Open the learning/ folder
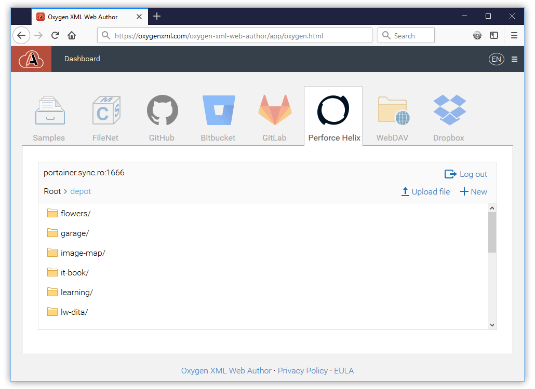 [70, 292]
